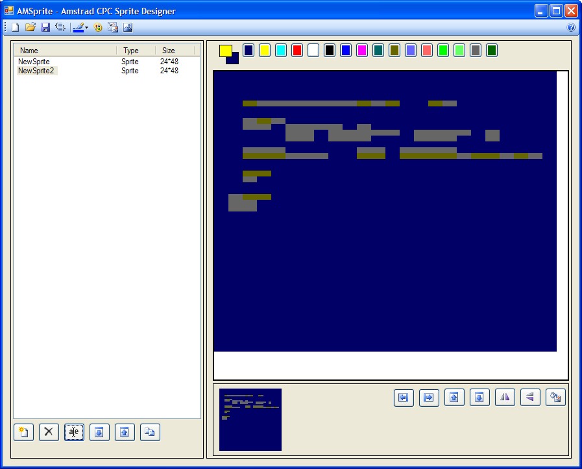Create a new file from toolbar

[x=15, y=27]
